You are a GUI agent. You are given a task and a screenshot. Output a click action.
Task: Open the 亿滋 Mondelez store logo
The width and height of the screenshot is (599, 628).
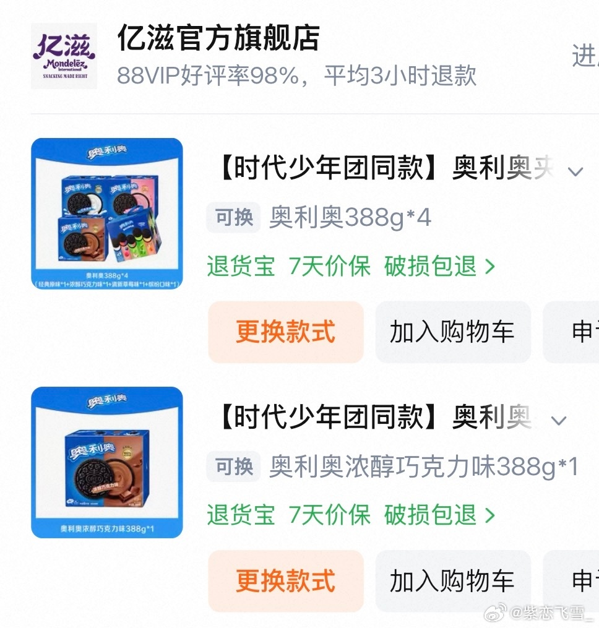(x=64, y=56)
